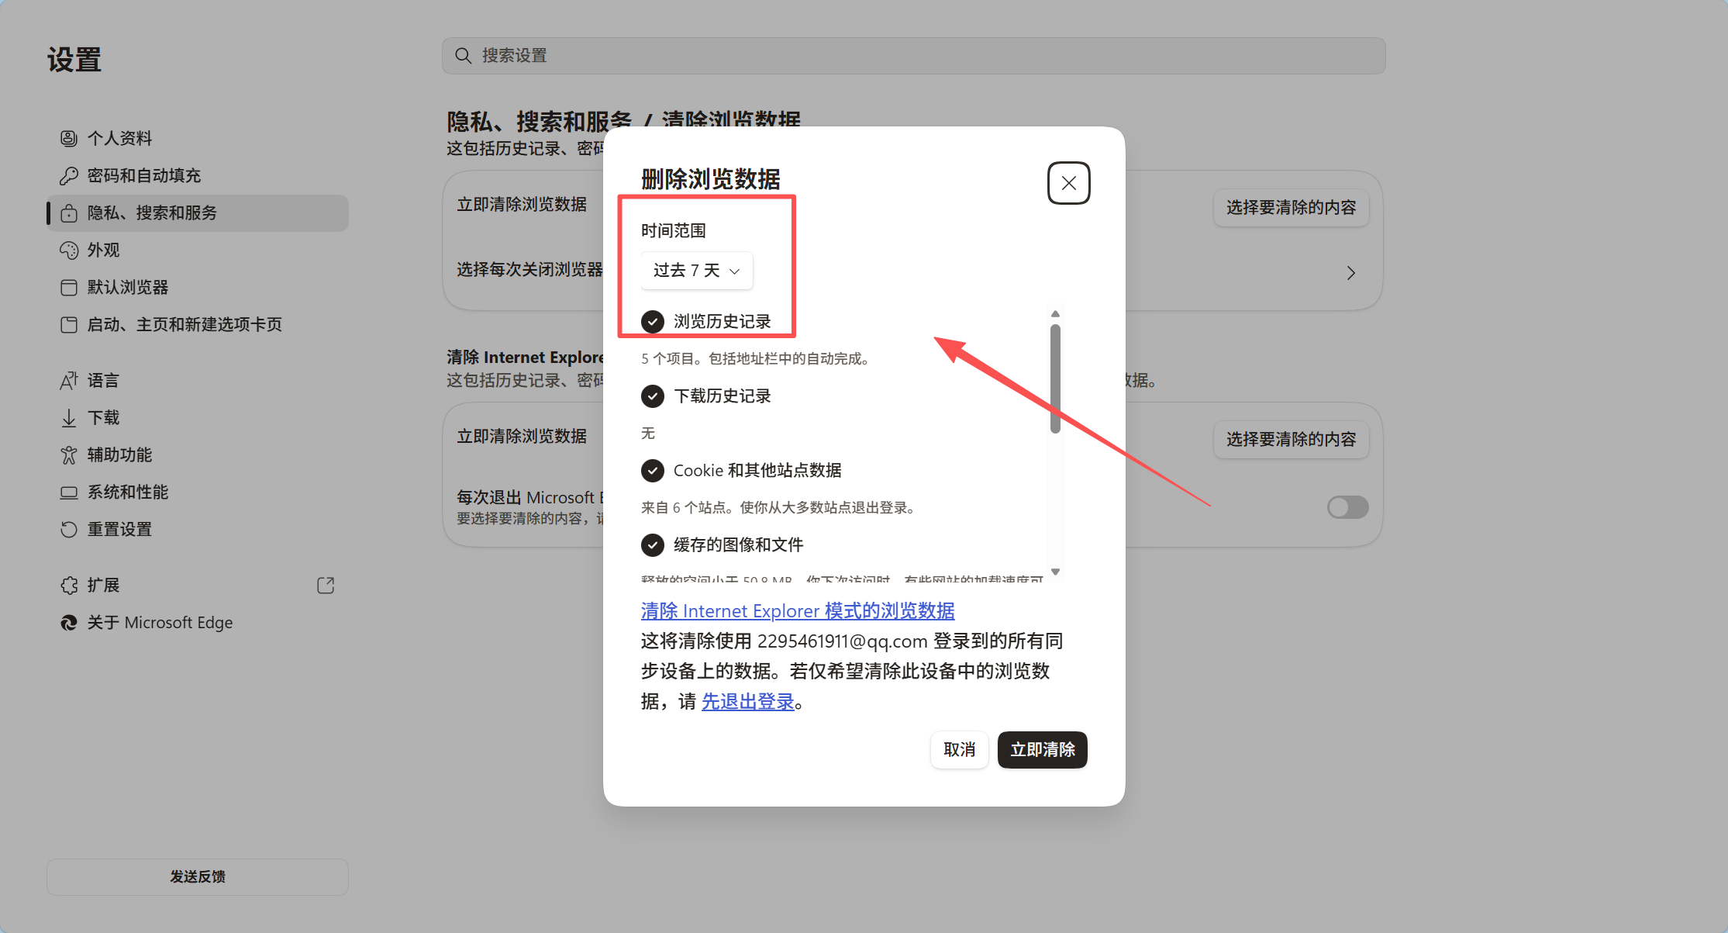Click the laptop icon beside 系统和性能

[x=69, y=492]
